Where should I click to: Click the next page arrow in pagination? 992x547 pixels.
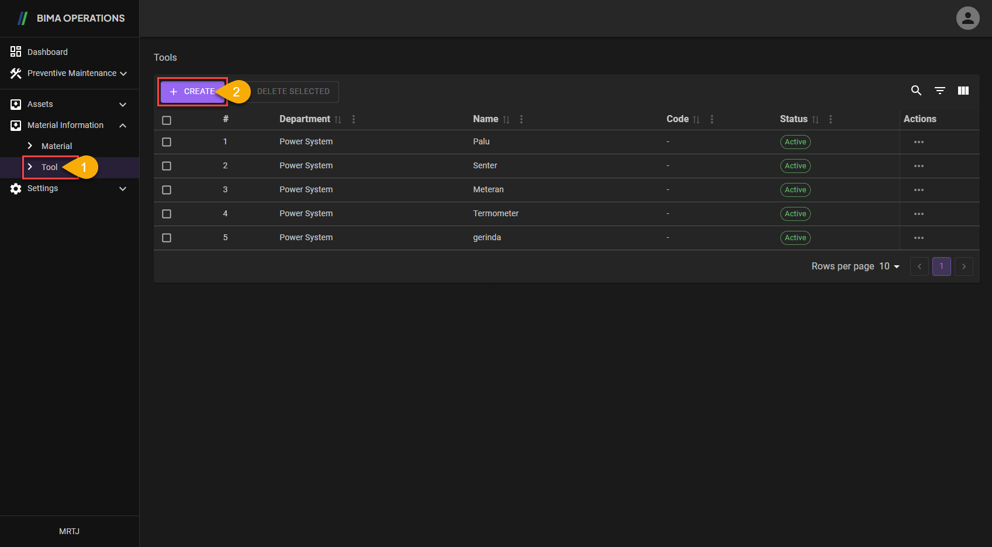pyautogui.click(x=964, y=266)
